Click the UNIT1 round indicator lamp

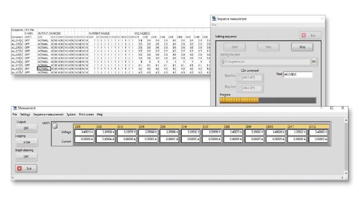(x=55, y=126)
